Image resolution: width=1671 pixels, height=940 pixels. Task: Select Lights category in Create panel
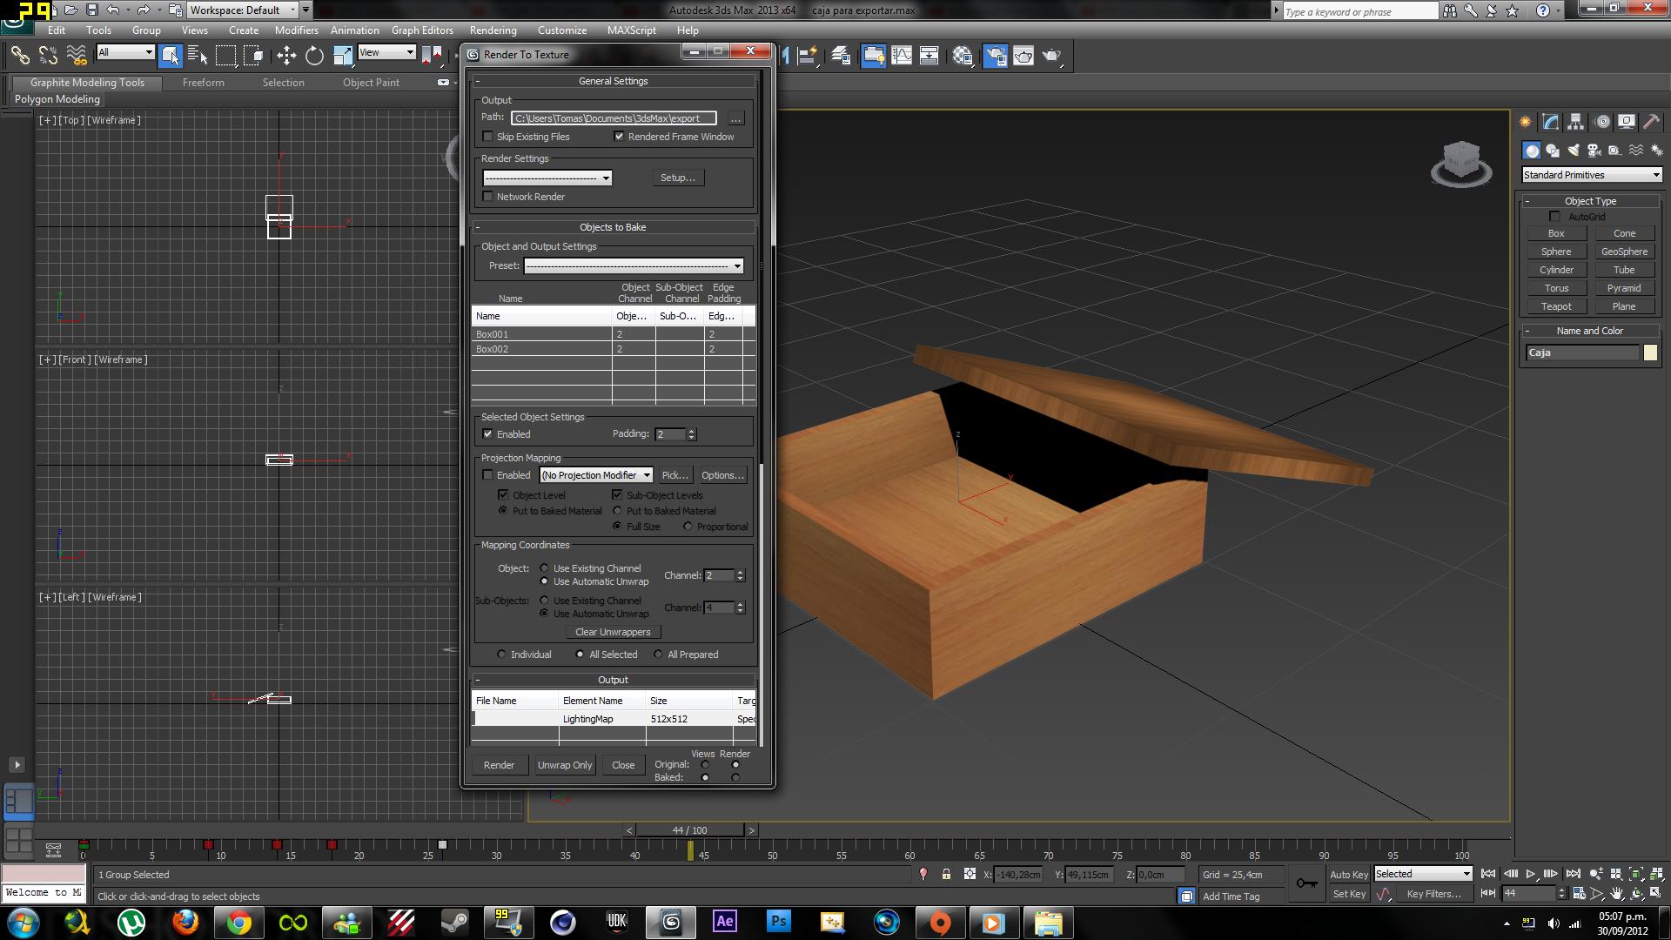[x=1574, y=151]
